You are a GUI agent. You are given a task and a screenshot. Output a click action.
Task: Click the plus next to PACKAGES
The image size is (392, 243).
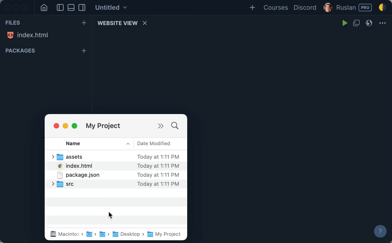[x=84, y=50]
